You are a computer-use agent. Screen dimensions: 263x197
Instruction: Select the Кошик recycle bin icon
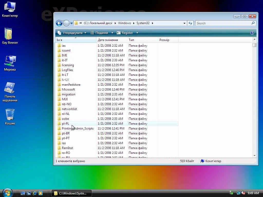10,117
